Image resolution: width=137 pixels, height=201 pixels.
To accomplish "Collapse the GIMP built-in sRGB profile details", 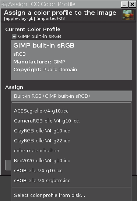I will [x=14, y=37].
